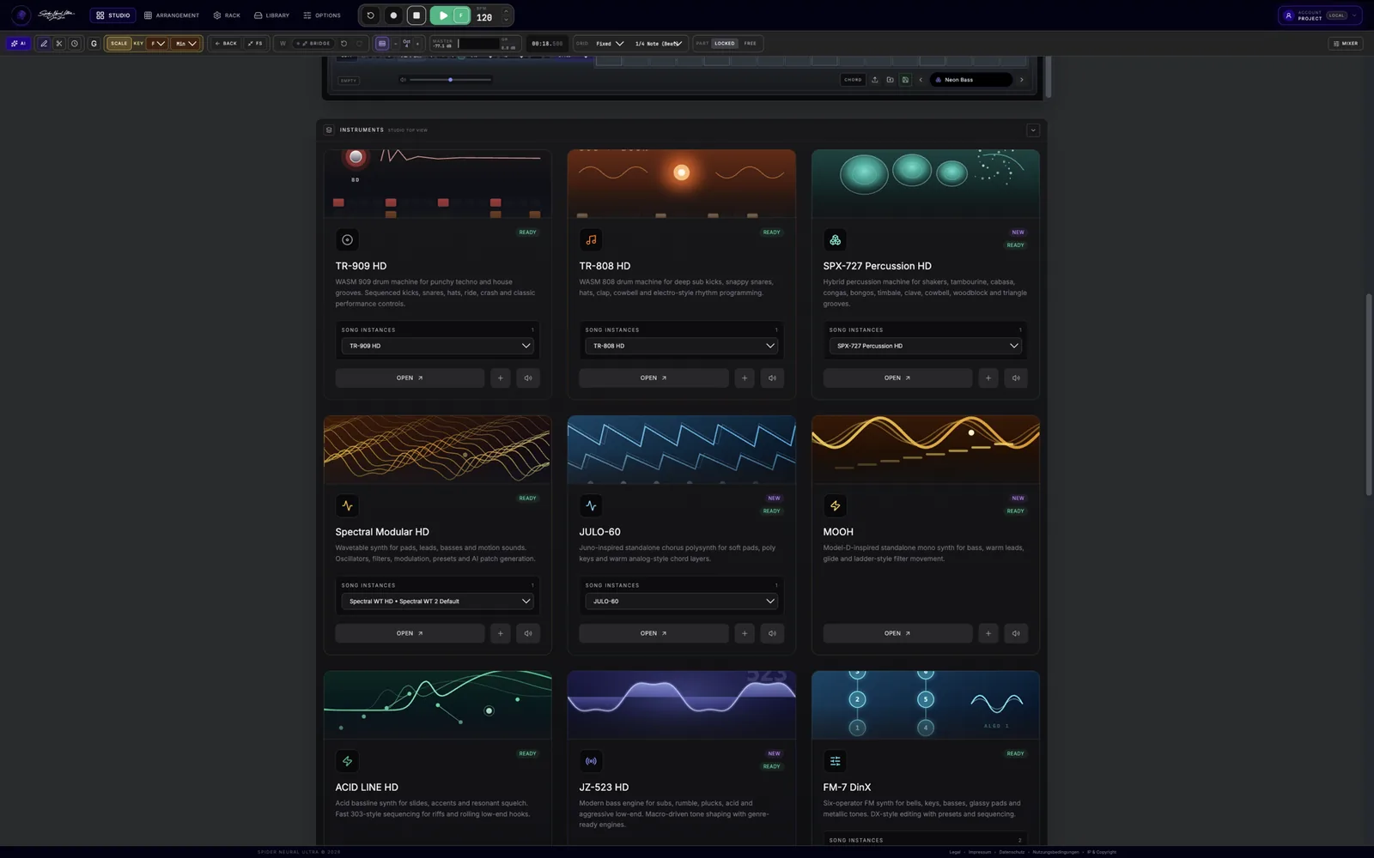Switch to the Arrangement tab
The image size is (1374, 858).
[x=172, y=15]
